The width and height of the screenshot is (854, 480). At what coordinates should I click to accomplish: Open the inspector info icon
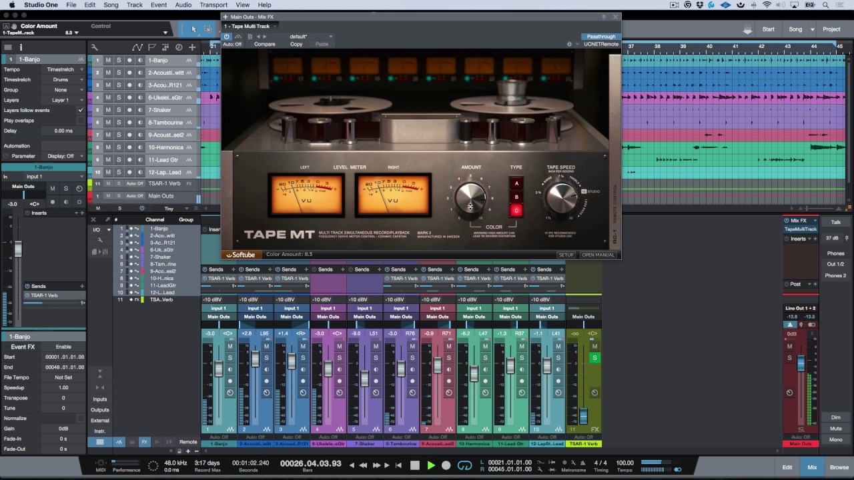tap(21, 47)
